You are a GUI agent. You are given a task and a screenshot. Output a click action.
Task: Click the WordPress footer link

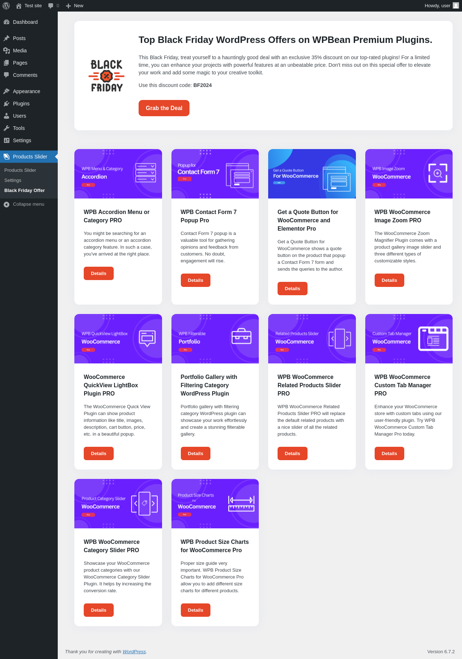(x=134, y=652)
